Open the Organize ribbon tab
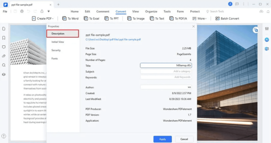The height and width of the screenshot is (143, 271). (151, 12)
